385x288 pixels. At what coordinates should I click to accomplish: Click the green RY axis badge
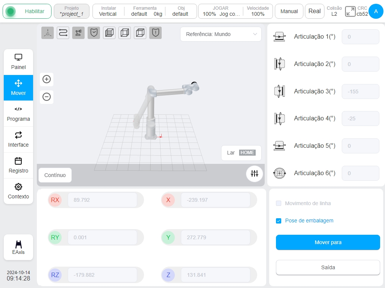pyautogui.click(x=55, y=237)
